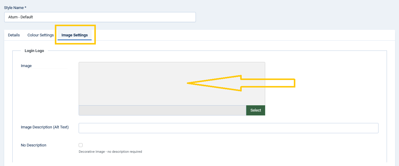Enable the No Description checkbox
Image resolution: width=399 pixels, height=166 pixels.
click(x=80, y=145)
